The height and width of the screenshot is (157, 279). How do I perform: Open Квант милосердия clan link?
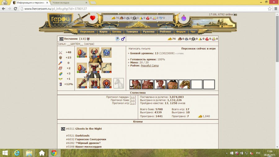tap(88, 147)
